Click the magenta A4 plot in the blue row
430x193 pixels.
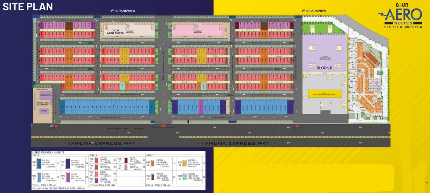point(201,107)
